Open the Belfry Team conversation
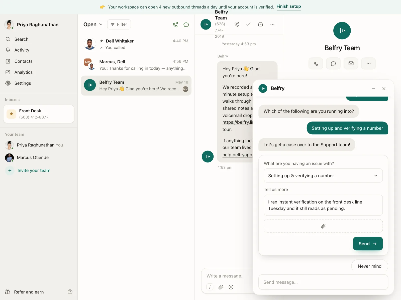The height and width of the screenshot is (300, 401). tap(136, 85)
